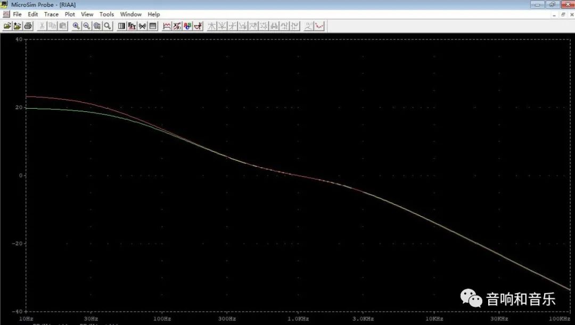Click the -20 Y-axis label
The height and width of the screenshot is (325, 575).
17,243
